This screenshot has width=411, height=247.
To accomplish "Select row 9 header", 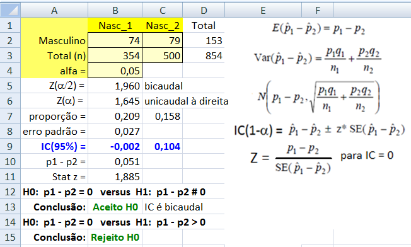I will pos(10,146).
